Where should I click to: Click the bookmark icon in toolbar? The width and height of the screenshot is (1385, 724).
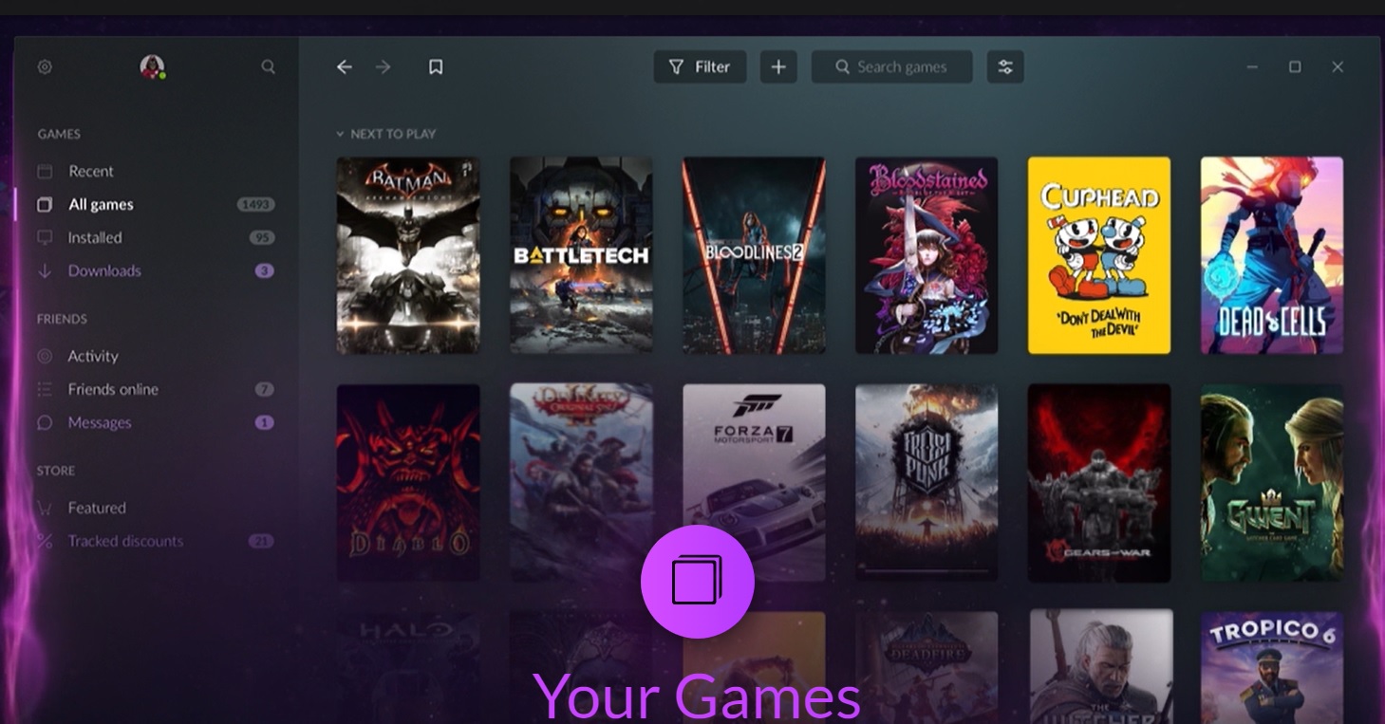click(436, 67)
